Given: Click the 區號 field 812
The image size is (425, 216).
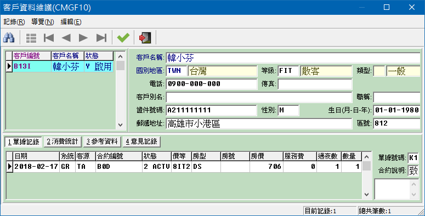Looking at the screenshot, I should click(397, 123).
